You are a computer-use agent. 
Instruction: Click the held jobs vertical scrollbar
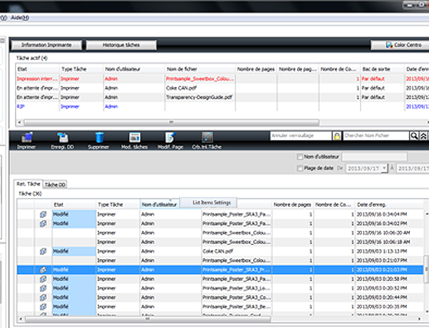tap(427, 269)
